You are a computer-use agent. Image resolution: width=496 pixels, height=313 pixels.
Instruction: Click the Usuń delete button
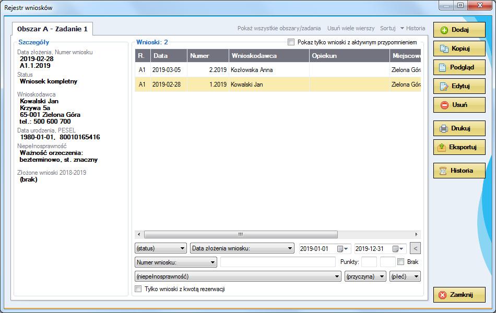tap(459, 105)
